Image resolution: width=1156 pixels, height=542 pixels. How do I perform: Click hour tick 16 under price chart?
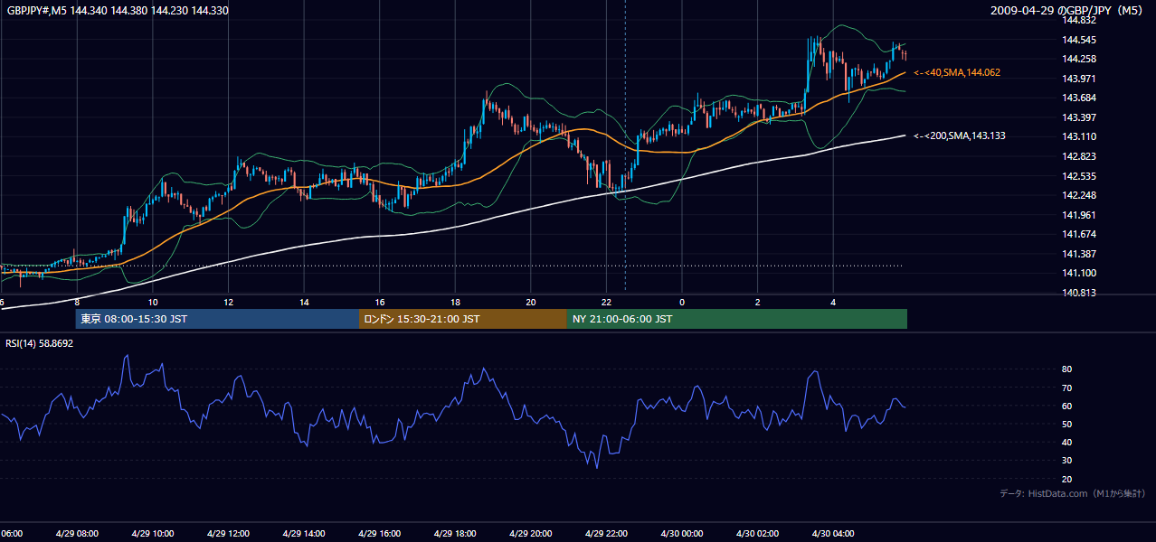point(380,302)
